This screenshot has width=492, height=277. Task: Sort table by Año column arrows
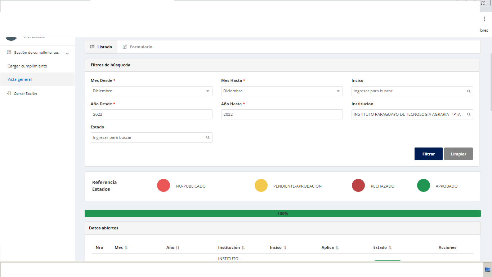point(178,248)
